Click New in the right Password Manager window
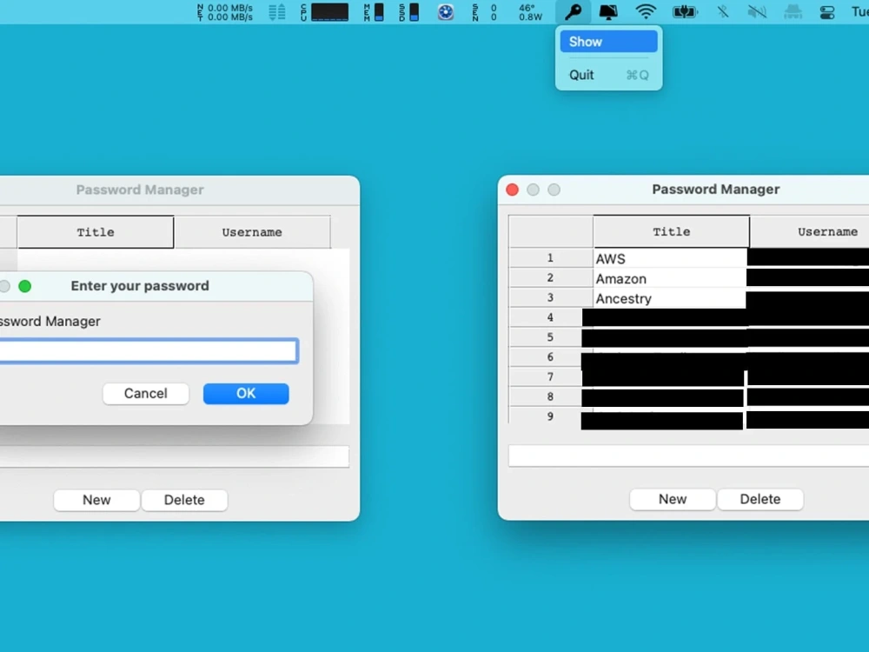 tap(673, 499)
